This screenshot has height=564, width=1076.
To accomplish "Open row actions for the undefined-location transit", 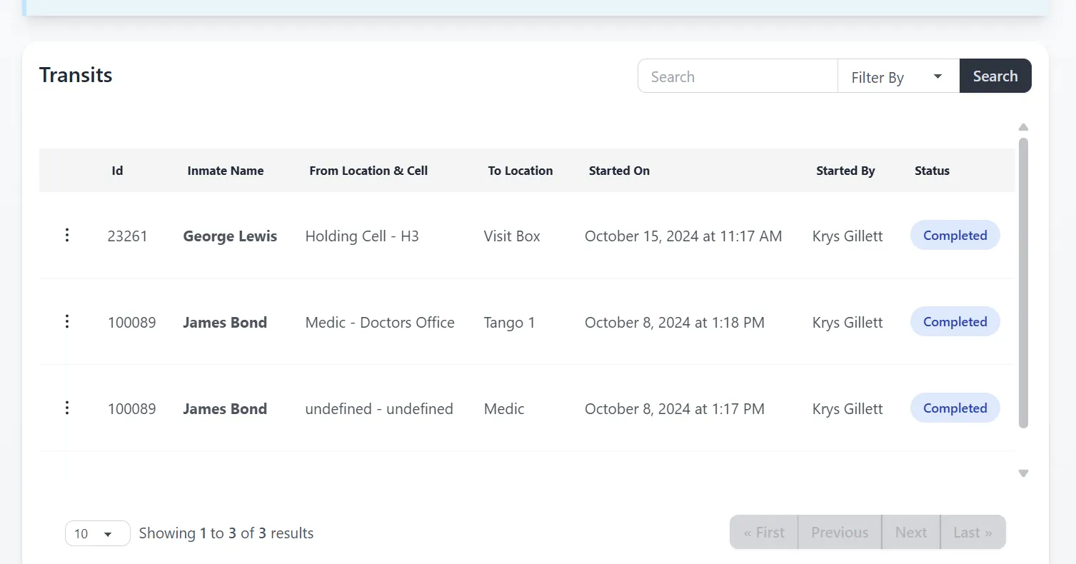I will click(x=67, y=408).
